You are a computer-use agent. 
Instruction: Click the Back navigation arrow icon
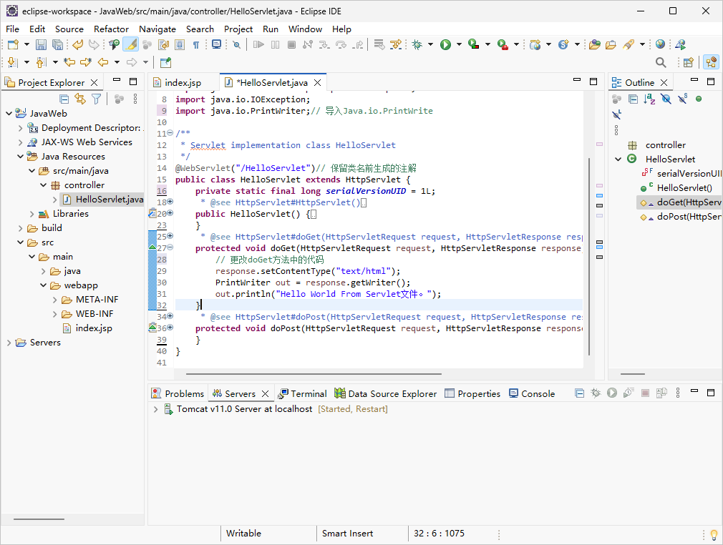click(103, 62)
